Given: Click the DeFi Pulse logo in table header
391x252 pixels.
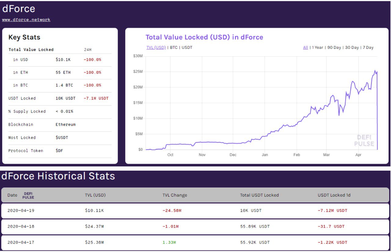Looking at the screenshot, I should [x=28, y=195].
